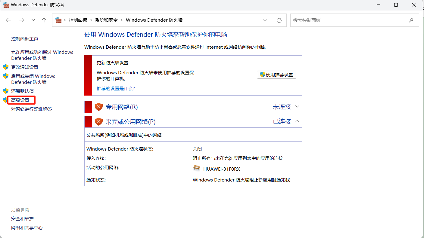Go back with the back arrow
Image resolution: width=424 pixels, height=238 pixels.
click(8, 20)
